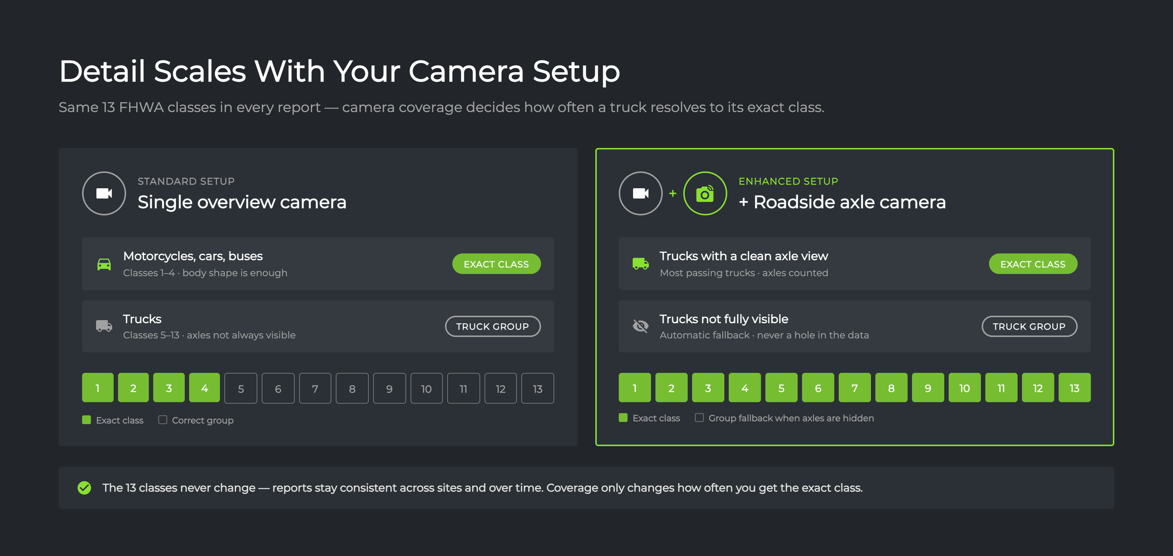Viewport: 1173px width, 556px height.
Task: Select outlined class 12 tile in Standard Setup
Action: 500,388
